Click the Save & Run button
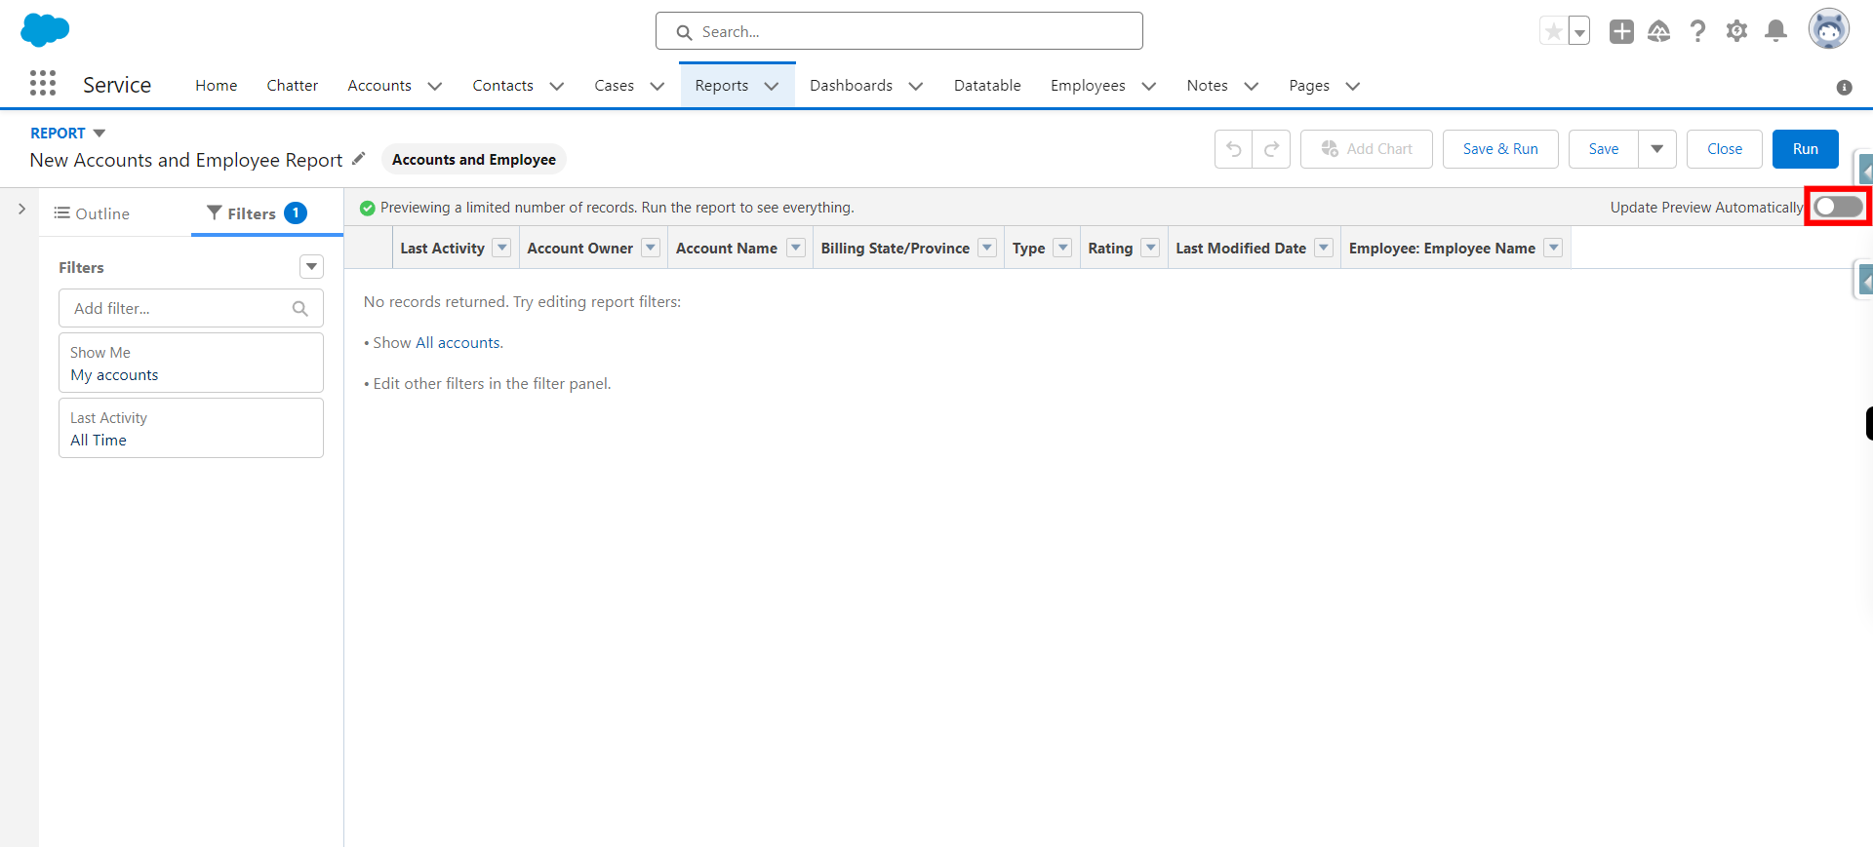Image resolution: width=1873 pixels, height=847 pixels. click(x=1500, y=149)
